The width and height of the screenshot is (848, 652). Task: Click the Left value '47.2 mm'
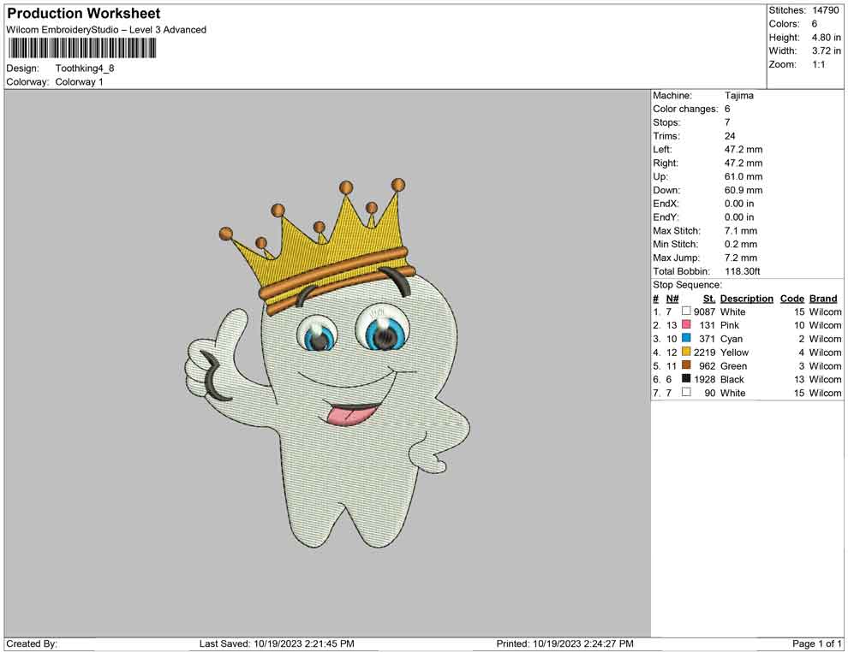click(743, 149)
